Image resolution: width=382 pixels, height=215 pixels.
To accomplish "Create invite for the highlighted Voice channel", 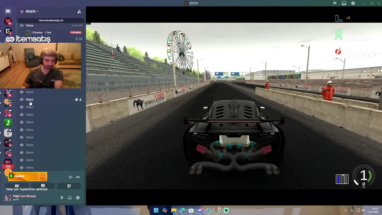I will (x=81, y=100).
